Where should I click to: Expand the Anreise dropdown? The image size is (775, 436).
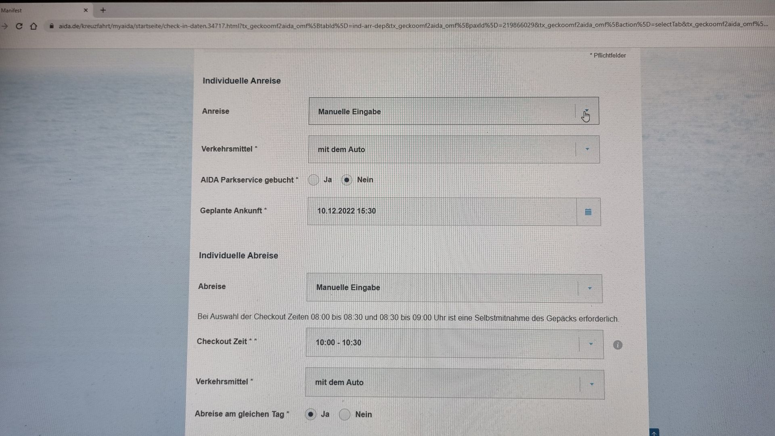point(586,111)
